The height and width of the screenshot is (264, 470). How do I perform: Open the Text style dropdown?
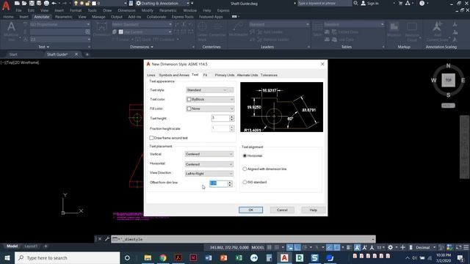207,90
